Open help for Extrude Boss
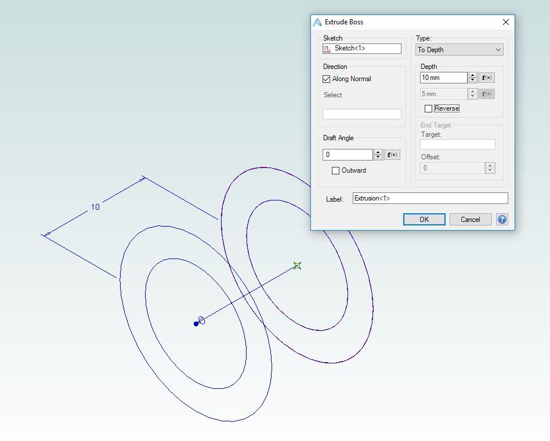 502,219
